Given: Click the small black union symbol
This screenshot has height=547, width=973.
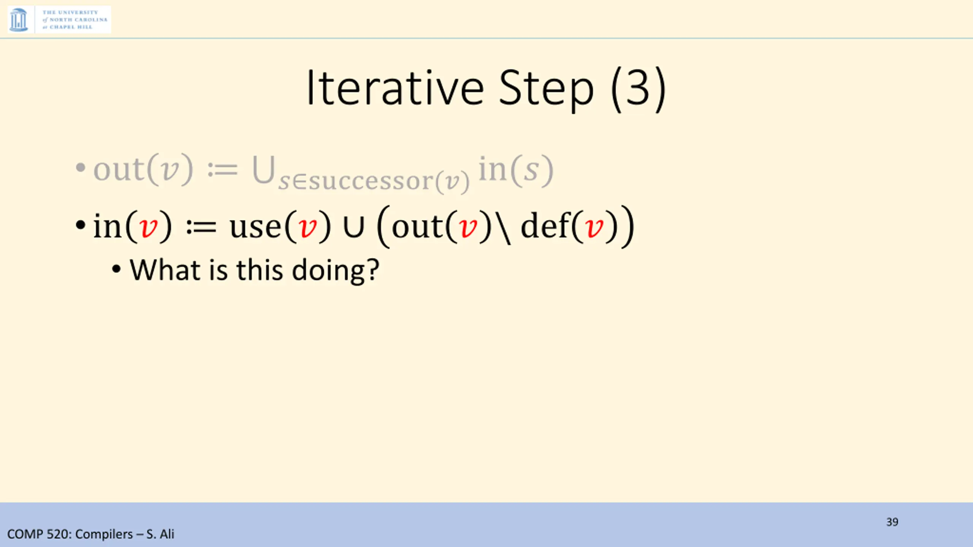Looking at the screenshot, I should 353,227.
